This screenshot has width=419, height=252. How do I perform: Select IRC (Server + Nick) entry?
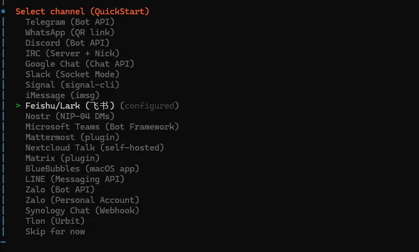coord(72,53)
